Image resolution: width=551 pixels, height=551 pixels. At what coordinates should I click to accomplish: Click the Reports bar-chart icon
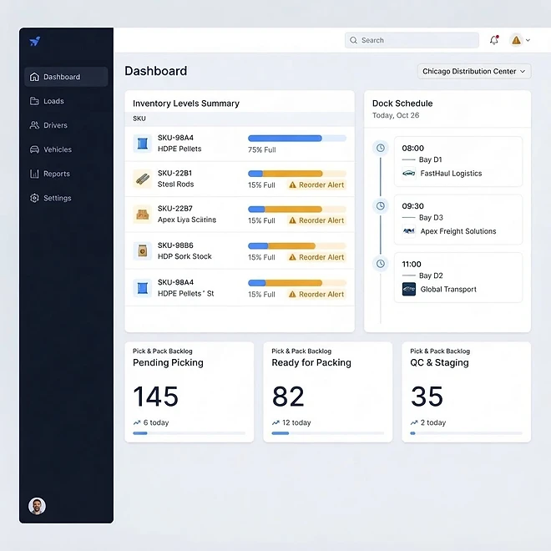(34, 174)
